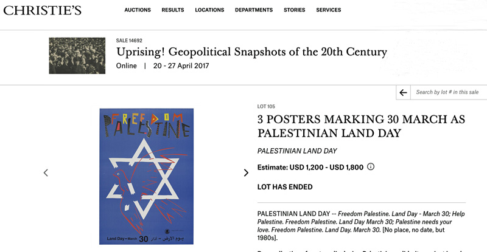Image resolution: width=487 pixels, height=252 pixels.
Task: Click the Sale 14692 label
Action: click(x=129, y=41)
